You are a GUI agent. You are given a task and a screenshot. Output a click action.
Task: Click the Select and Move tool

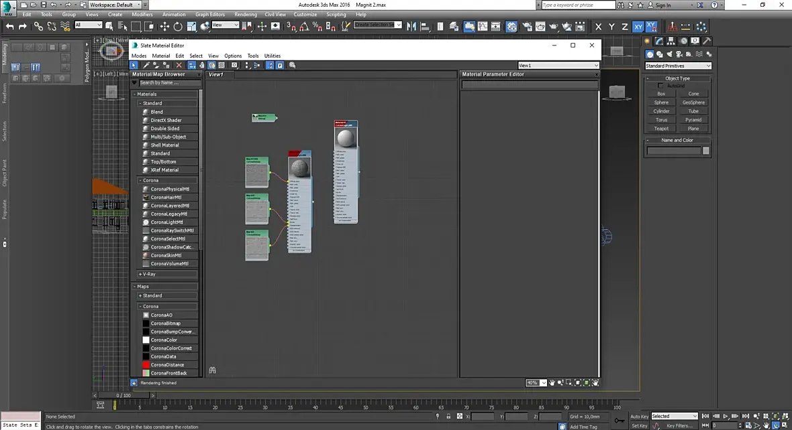coord(164,26)
